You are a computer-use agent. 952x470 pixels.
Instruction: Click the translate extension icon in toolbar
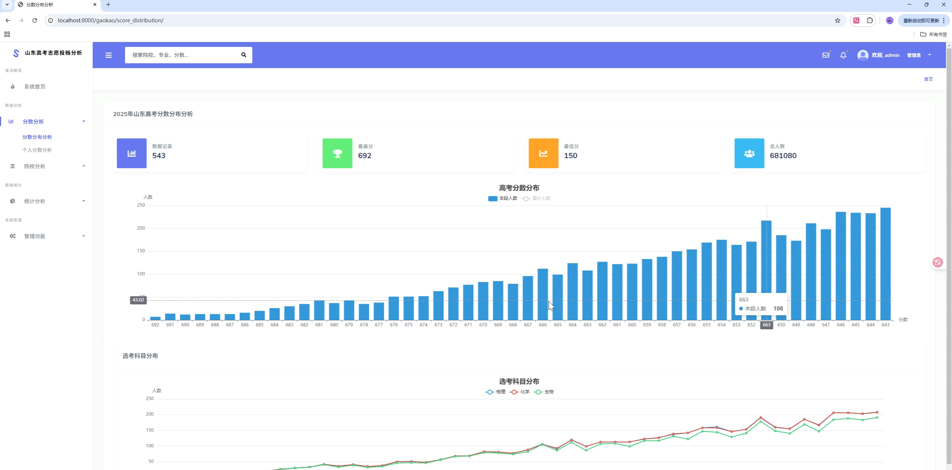click(x=856, y=20)
